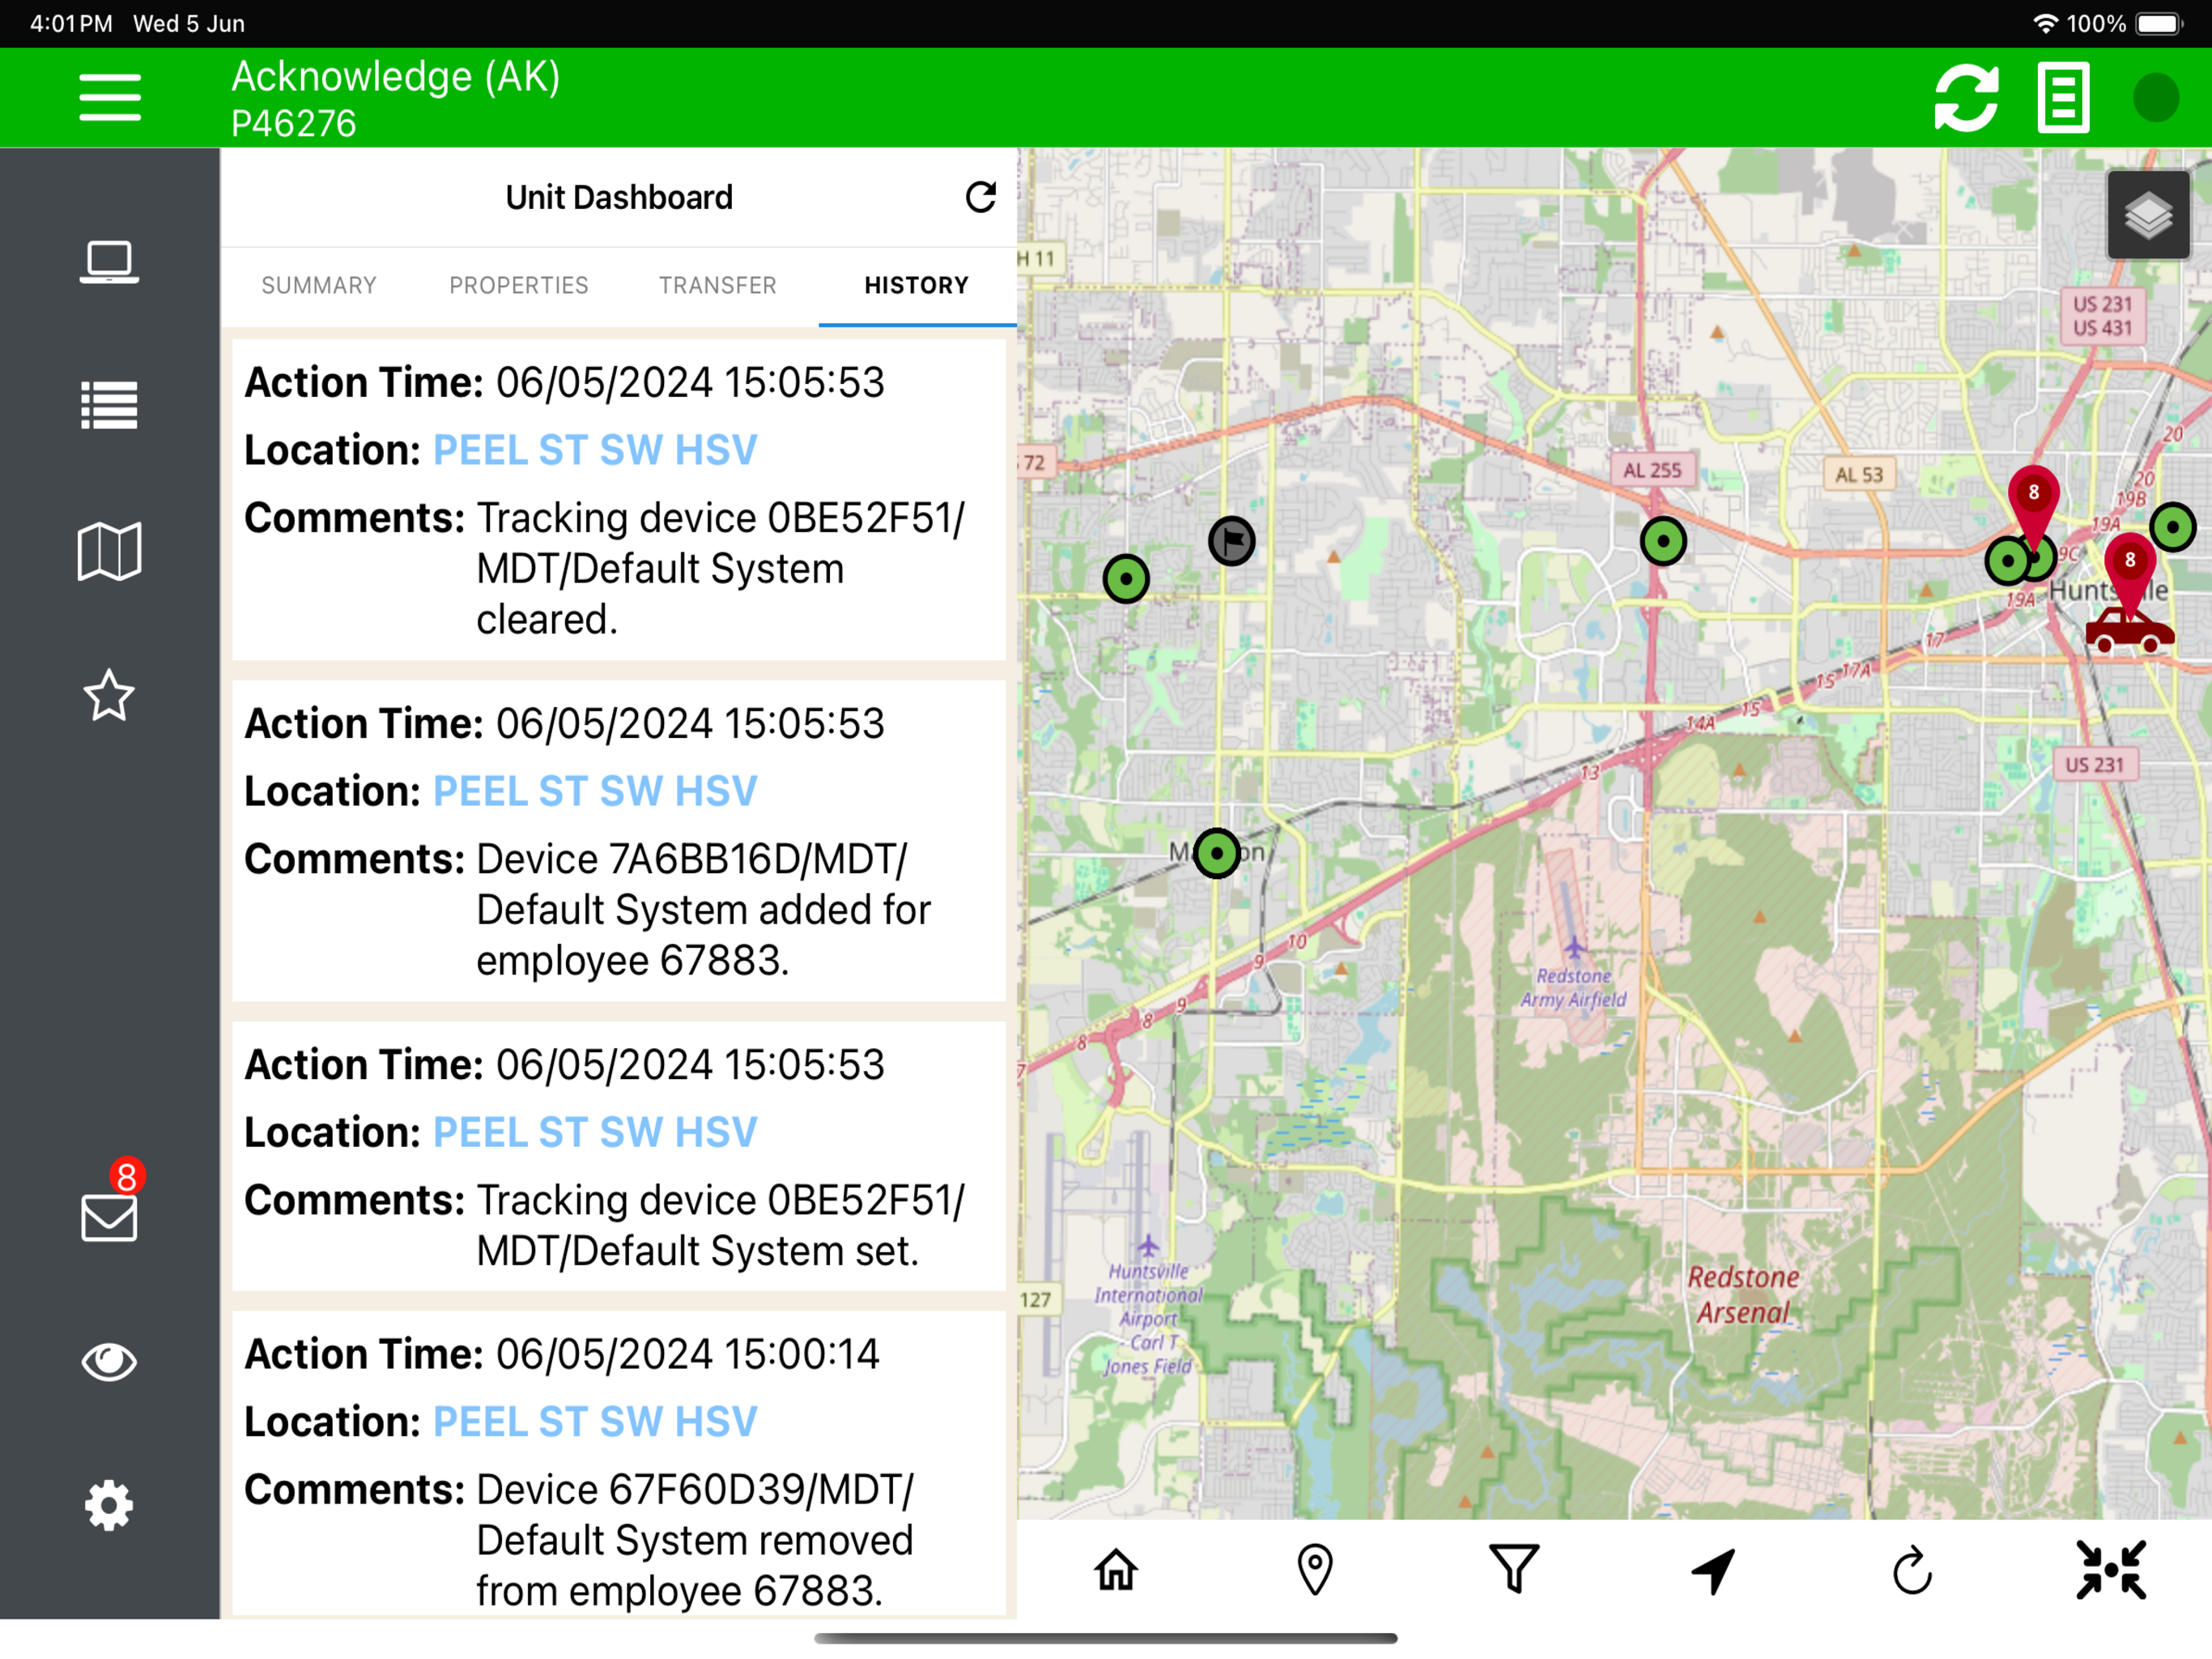Open the list view sidebar icon
2212x1659 pixels.
(109, 405)
